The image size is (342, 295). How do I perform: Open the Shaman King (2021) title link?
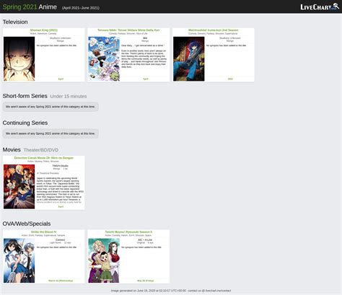(x=44, y=30)
